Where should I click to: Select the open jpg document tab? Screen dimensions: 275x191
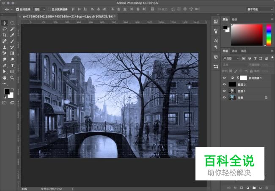69,16
